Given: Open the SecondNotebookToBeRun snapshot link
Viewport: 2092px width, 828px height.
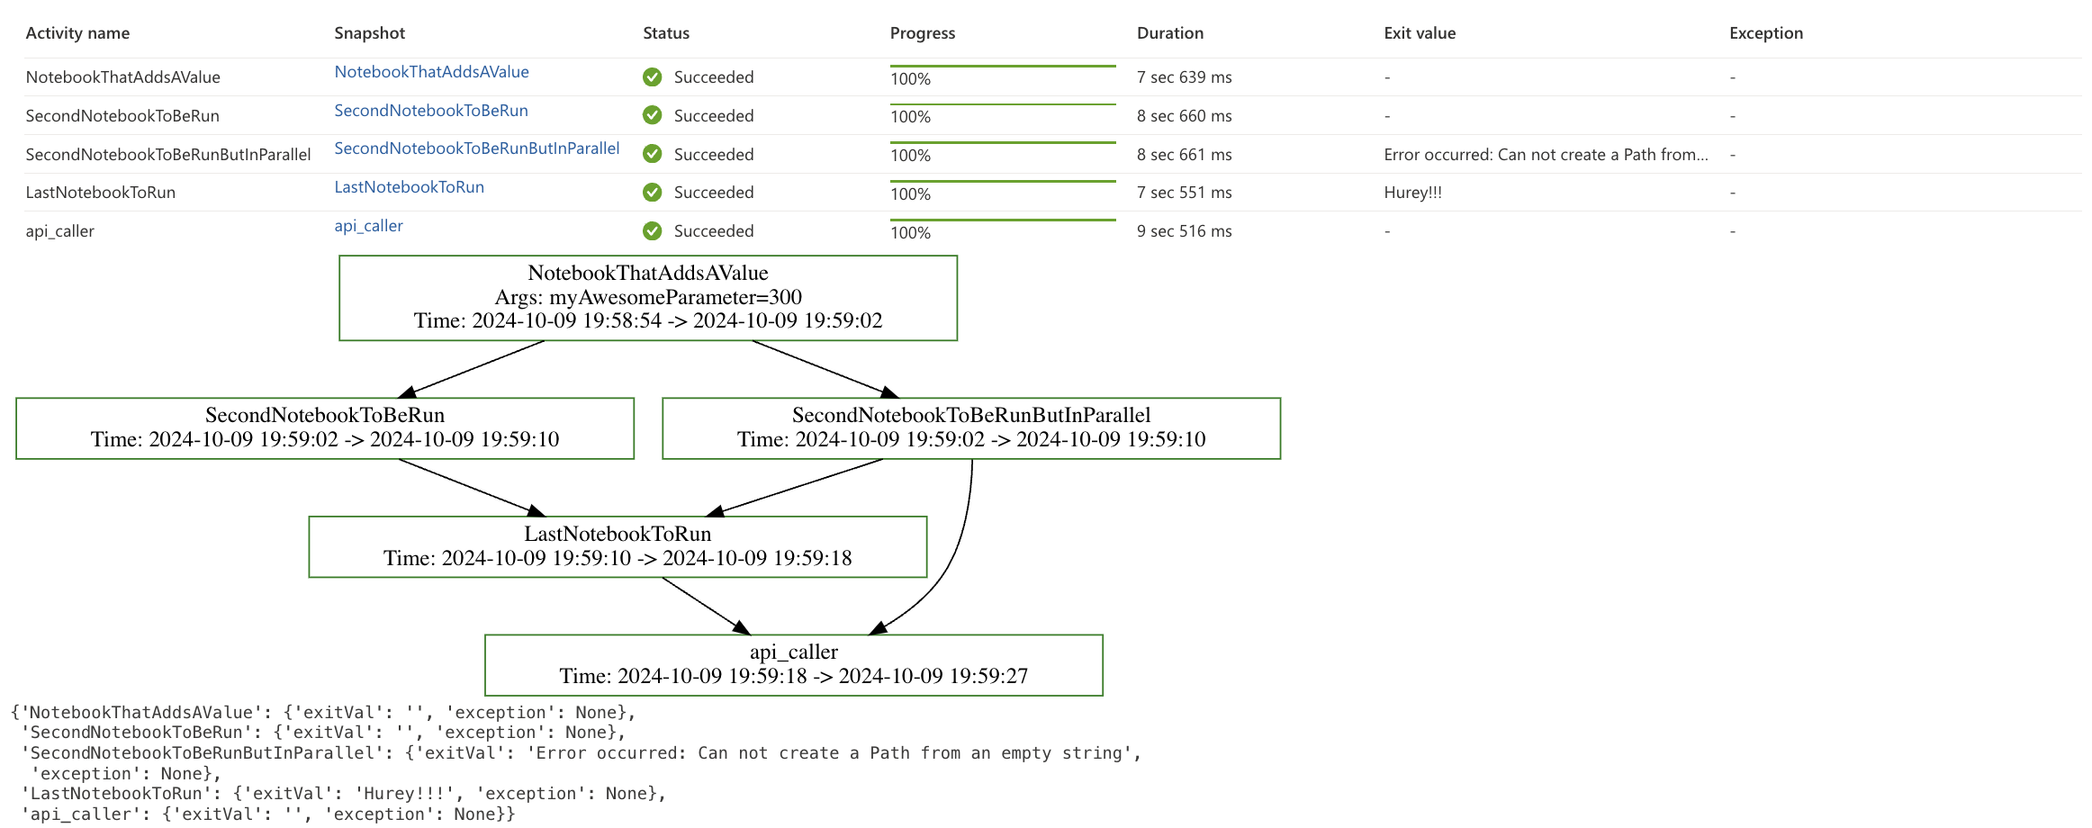Looking at the screenshot, I should pyautogui.click(x=430, y=111).
